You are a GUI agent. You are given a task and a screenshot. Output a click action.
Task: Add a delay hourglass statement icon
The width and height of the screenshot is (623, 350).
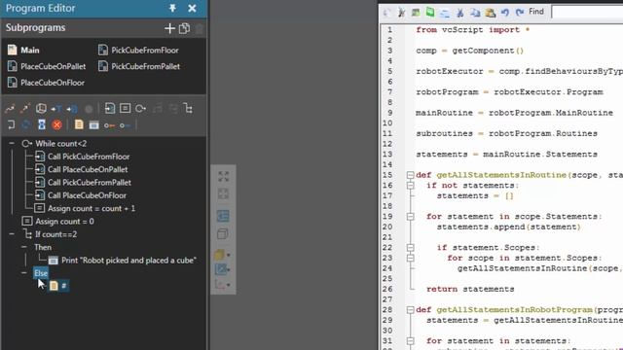42,125
